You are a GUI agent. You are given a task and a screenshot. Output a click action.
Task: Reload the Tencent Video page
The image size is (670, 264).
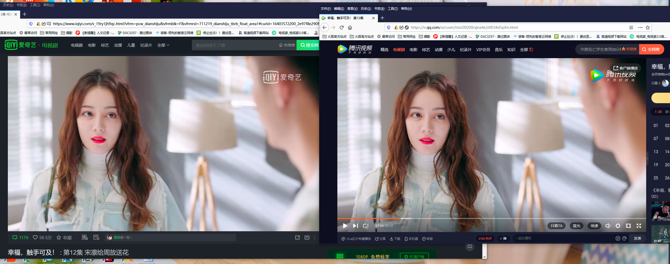pos(342,27)
